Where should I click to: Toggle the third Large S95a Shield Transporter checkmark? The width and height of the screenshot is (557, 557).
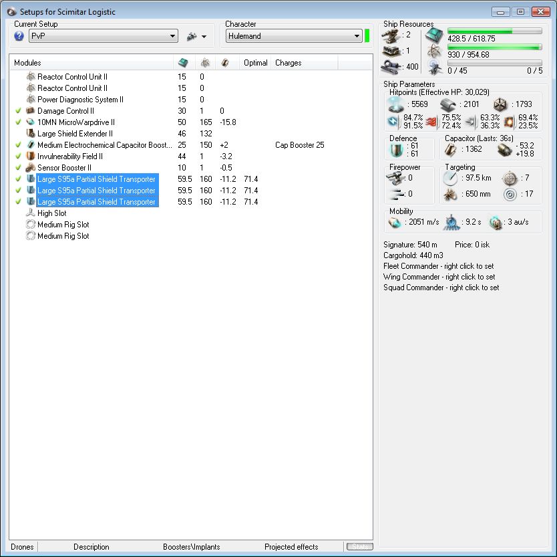[x=19, y=202]
